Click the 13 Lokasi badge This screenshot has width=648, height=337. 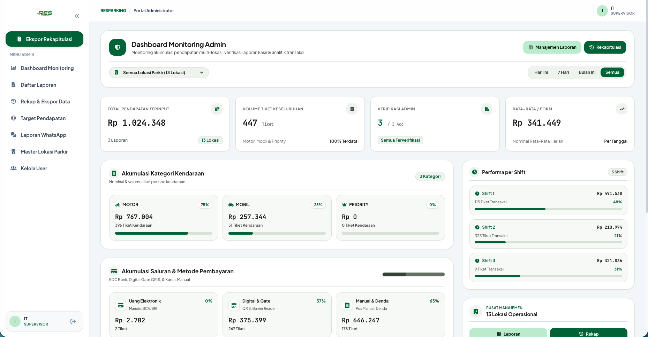tap(210, 140)
